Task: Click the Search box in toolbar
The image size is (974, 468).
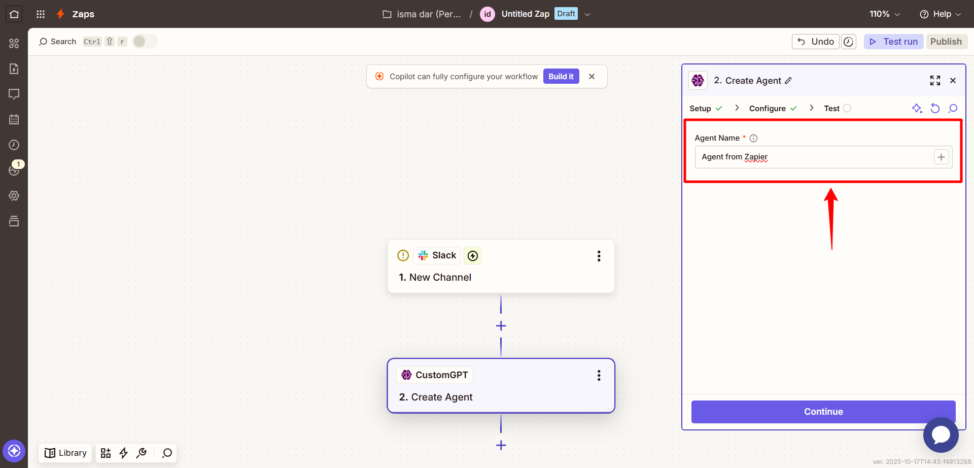Action: tap(57, 42)
